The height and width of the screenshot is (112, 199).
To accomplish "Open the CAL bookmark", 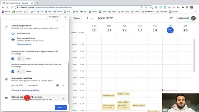I will pyautogui.click(x=67, y=12).
